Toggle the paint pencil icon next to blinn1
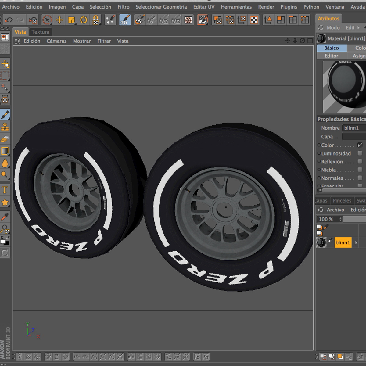The height and width of the screenshot is (366, 366). coord(330,241)
